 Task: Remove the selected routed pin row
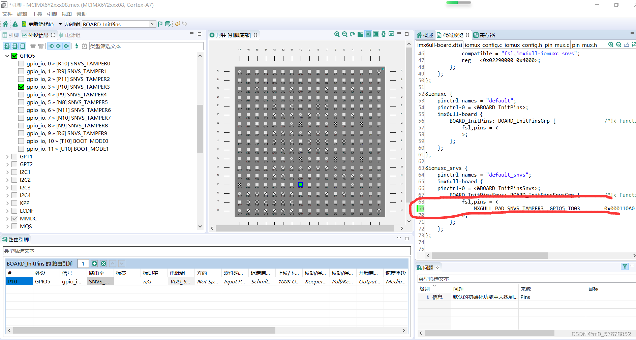coord(103,264)
